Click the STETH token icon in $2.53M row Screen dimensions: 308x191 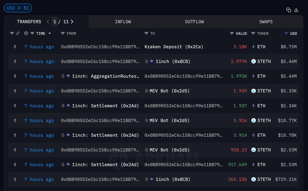tap(253, 150)
